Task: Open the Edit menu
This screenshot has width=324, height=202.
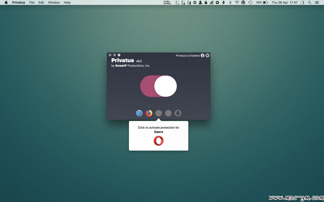Action: (x=41, y=2)
